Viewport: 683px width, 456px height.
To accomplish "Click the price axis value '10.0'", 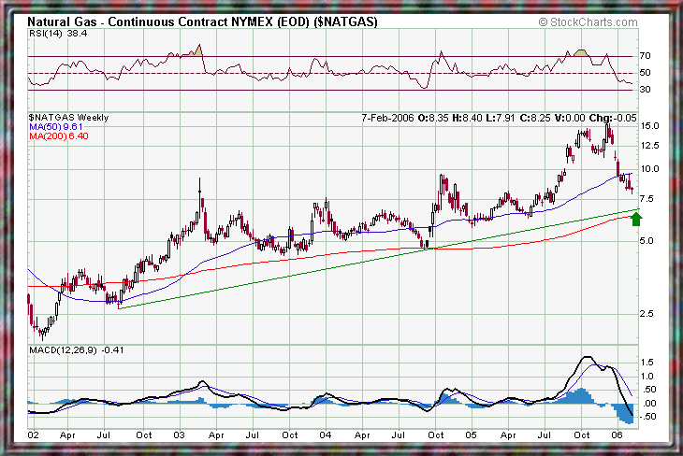I will pyautogui.click(x=649, y=169).
